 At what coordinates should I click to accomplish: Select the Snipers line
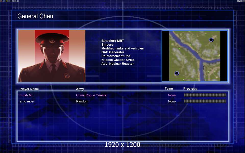click(x=107, y=44)
